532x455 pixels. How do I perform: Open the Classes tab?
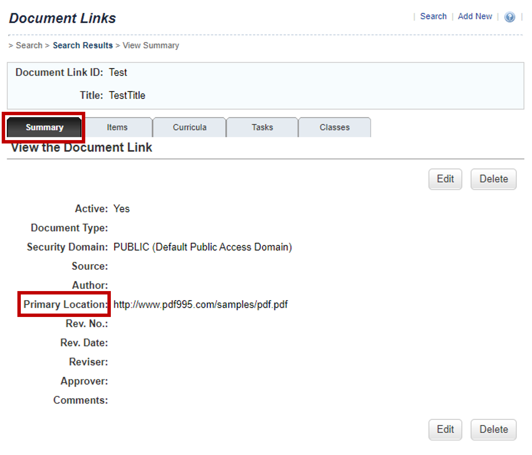point(335,127)
